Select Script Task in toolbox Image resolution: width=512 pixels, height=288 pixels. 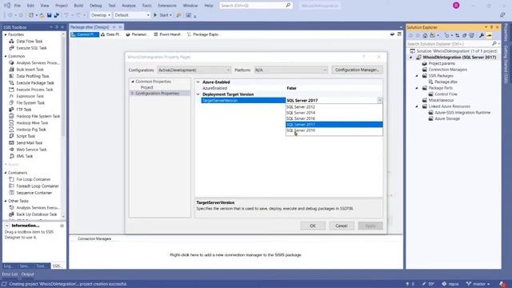[x=26, y=136]
